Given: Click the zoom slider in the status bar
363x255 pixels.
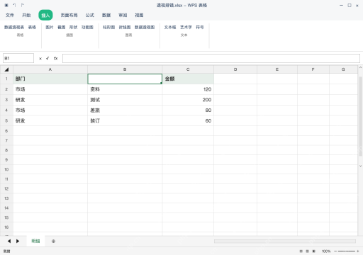Looking at the screenshot, I should click(x=347, y=251).
